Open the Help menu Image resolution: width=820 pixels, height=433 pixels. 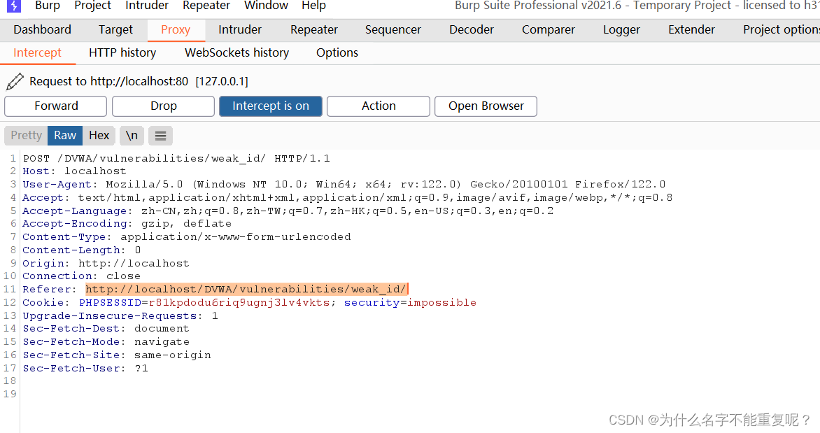[x=313, y=6]
